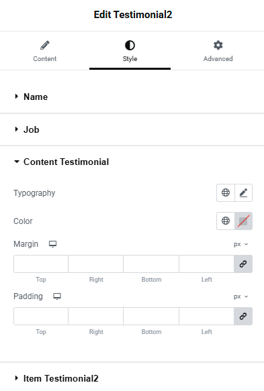Click the Typography global fonts globe icon
Viewport: 264px width, 391px height.
(x=226, y=192)
